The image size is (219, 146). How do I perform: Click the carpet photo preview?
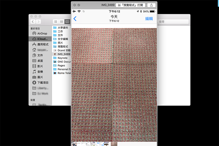point(114,85)
